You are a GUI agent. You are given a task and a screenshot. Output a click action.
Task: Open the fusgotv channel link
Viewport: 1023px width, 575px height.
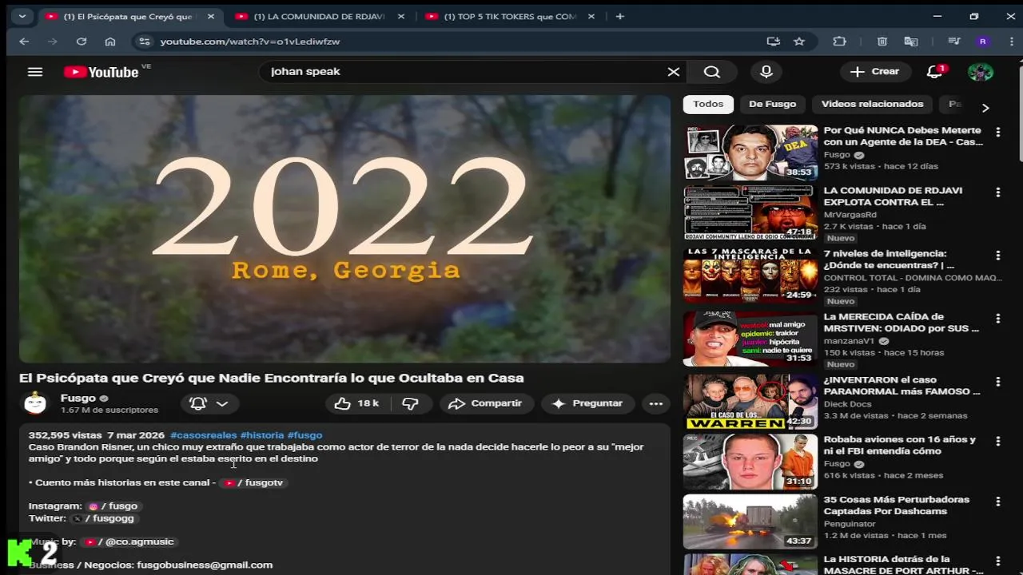[x=254, y=482]
